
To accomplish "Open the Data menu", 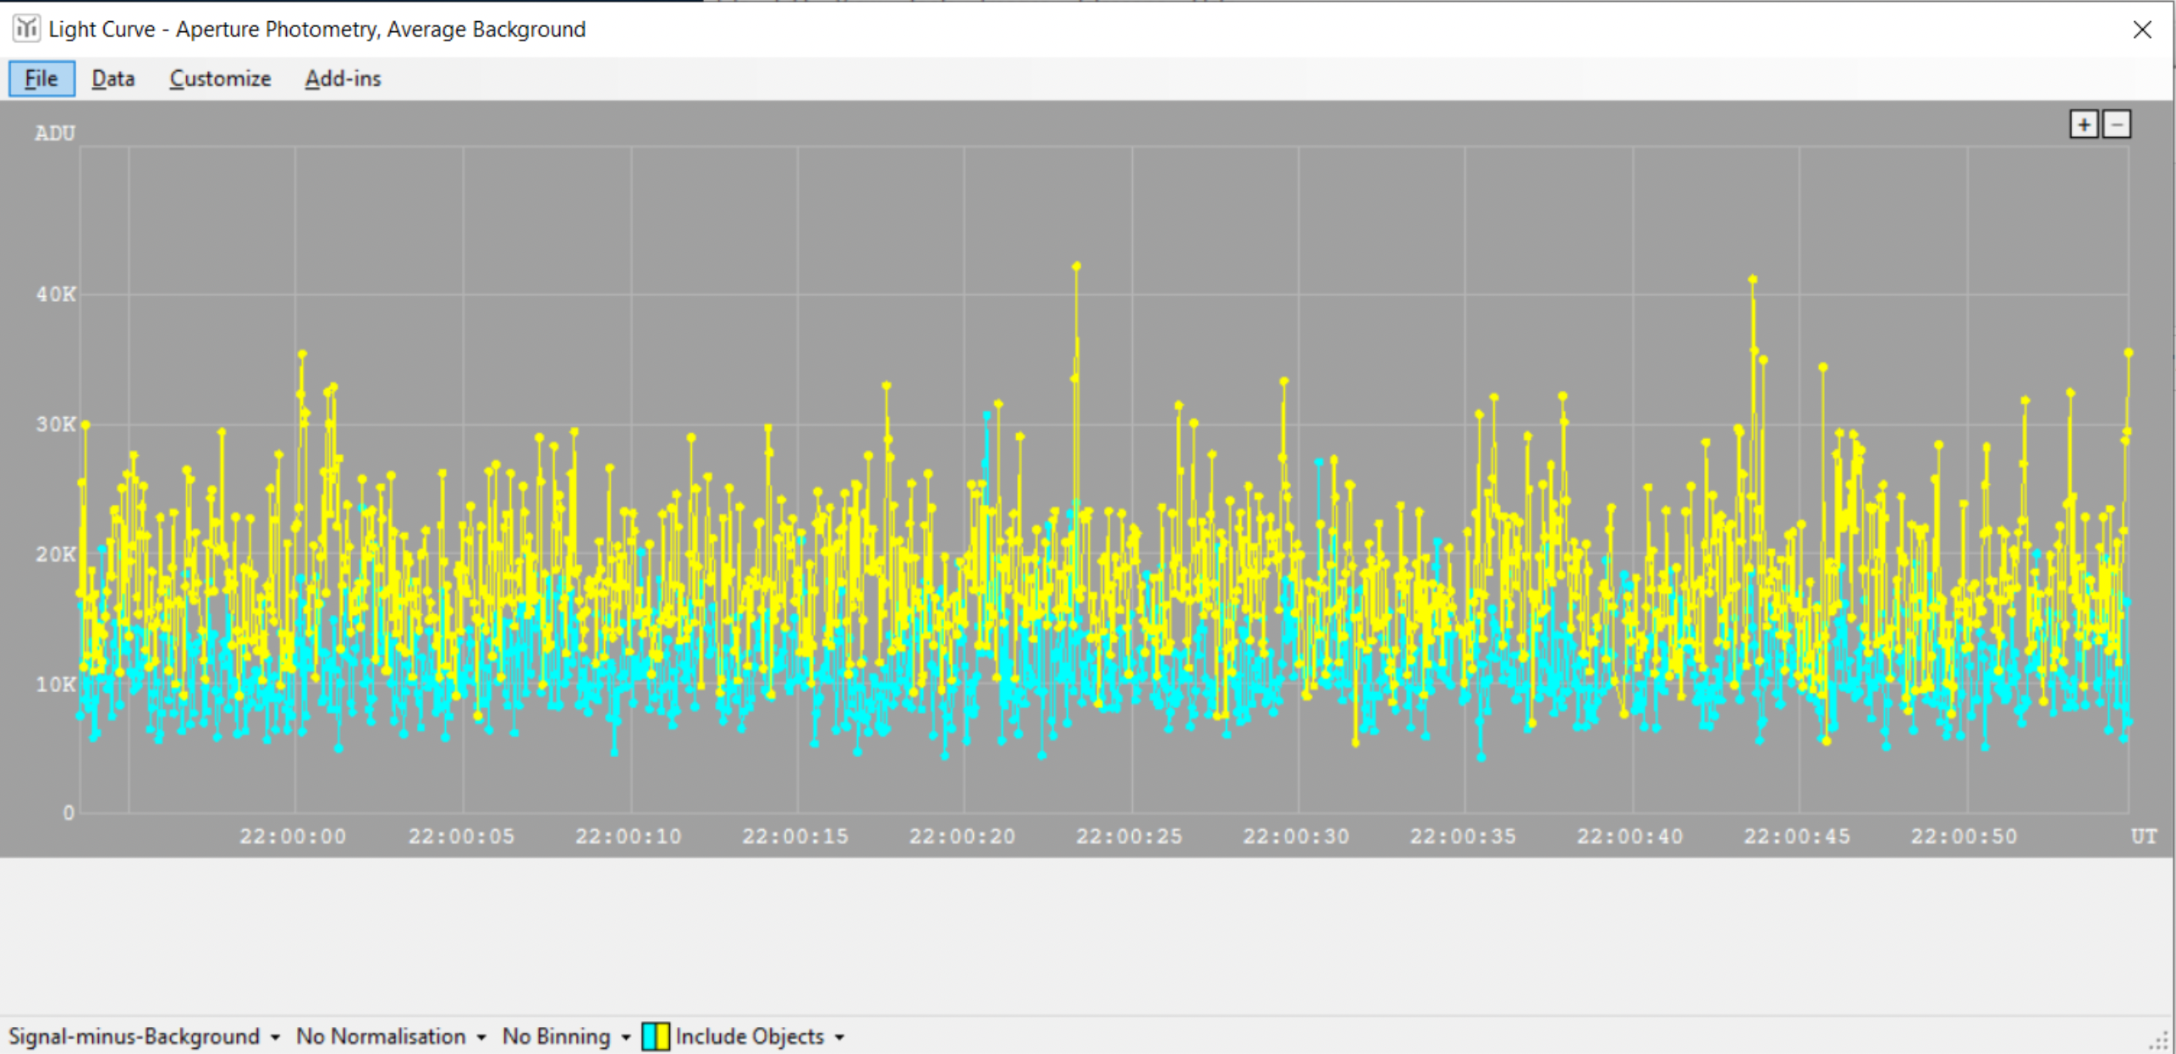I will click(113, 79).
